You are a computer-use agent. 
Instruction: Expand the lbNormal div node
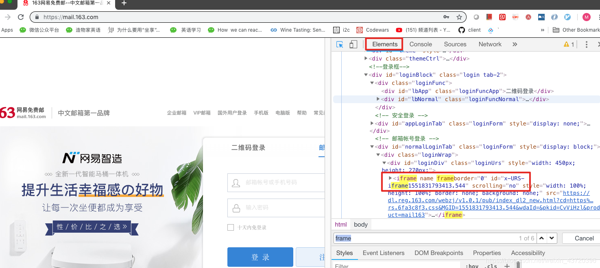pyautogui.click(x=378, y=99)
